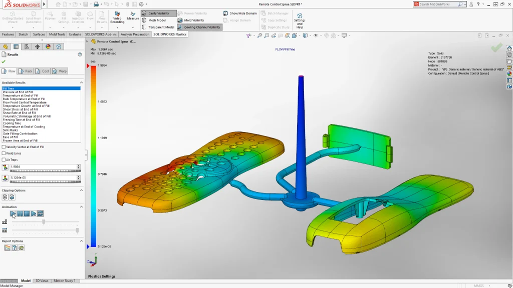Click the green confirmation checkmark

pos(497,47)
